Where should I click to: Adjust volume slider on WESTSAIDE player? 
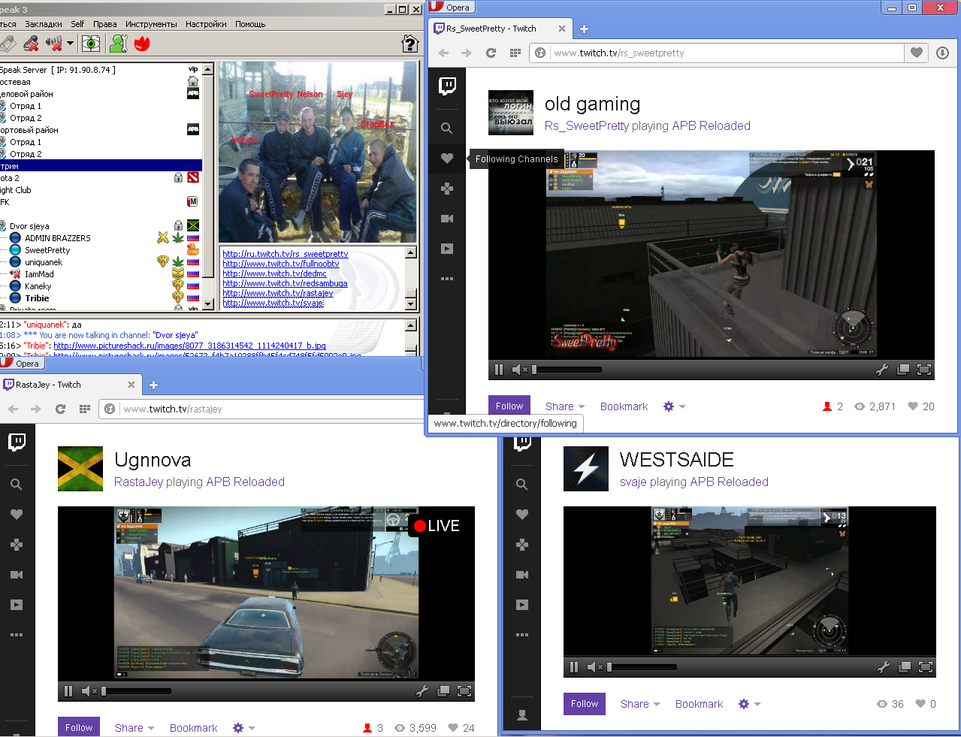[x=642, y=667]
